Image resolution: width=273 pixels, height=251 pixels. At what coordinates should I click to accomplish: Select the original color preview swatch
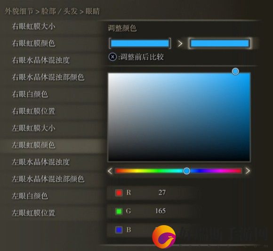click(140, 43)
